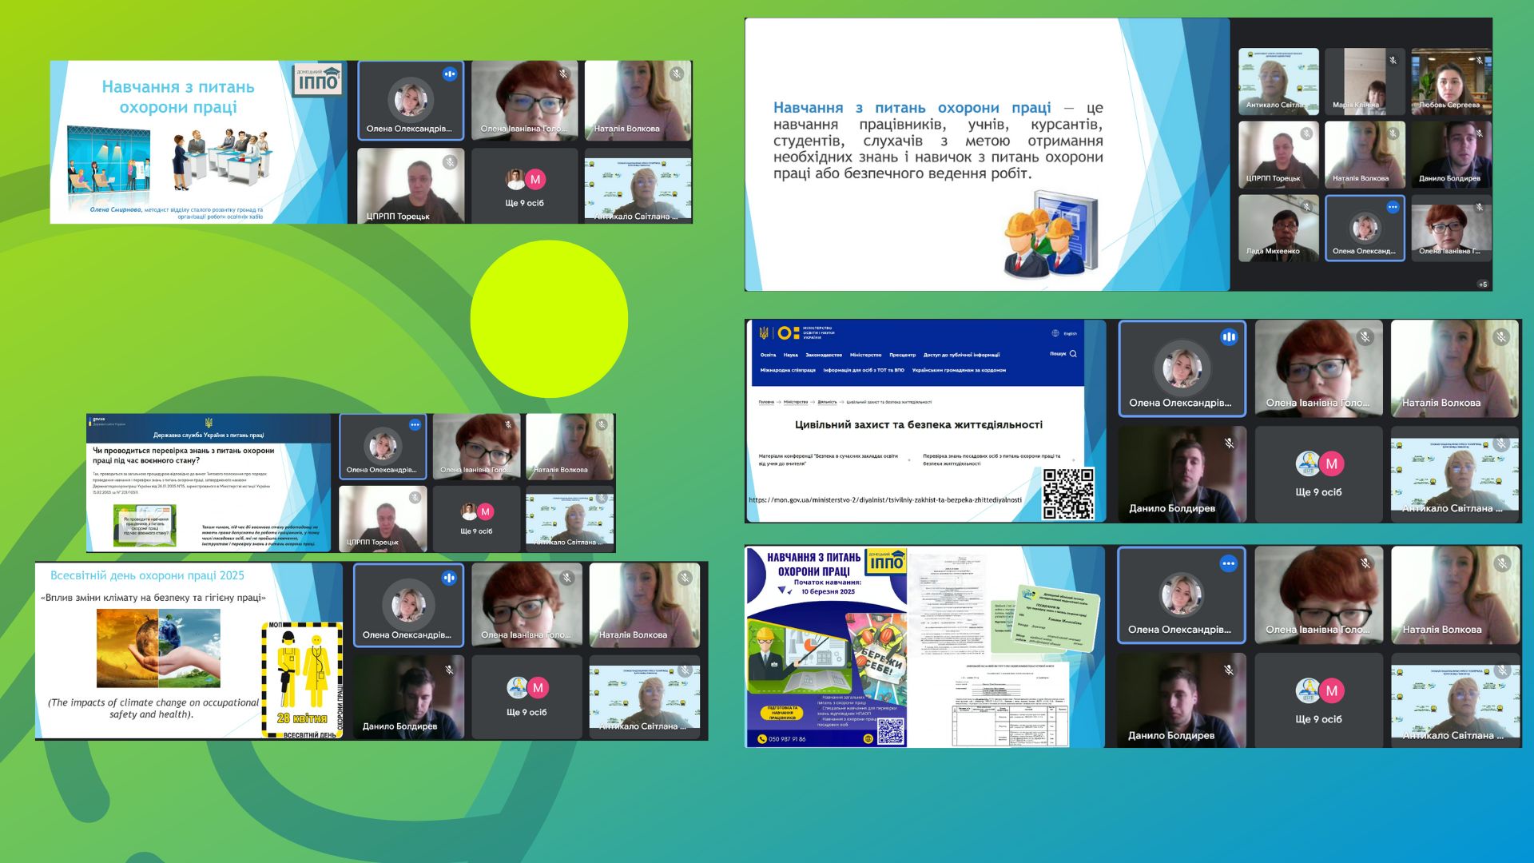Viewport: 1534px width, 863px height.
Task: Click the Пошук search icon on ministry site
Action: 1073,353
